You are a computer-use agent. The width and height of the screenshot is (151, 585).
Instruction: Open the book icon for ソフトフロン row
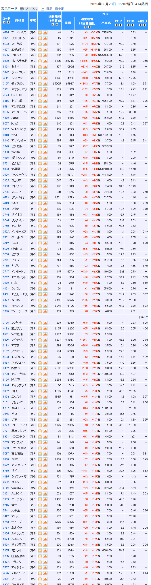click(40, 38)
